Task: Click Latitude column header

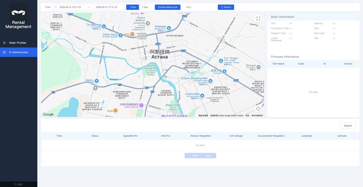Action: (342, 136)
